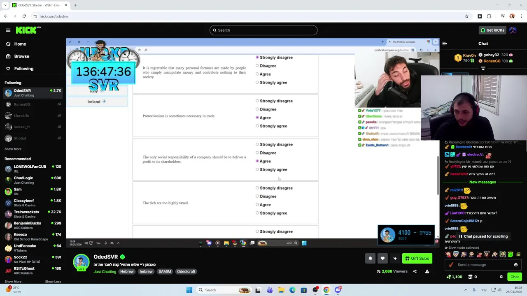Open File Explorer from the taskbar
This screenshot has width=527, height=296.
(281, 290)
